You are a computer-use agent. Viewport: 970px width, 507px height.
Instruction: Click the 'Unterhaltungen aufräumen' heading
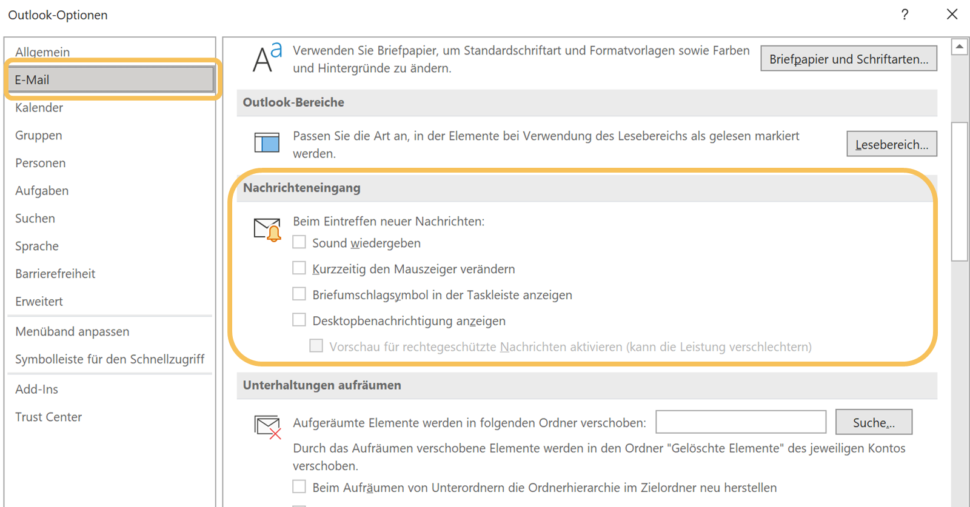pyautogui.click(x=322, y=385)
